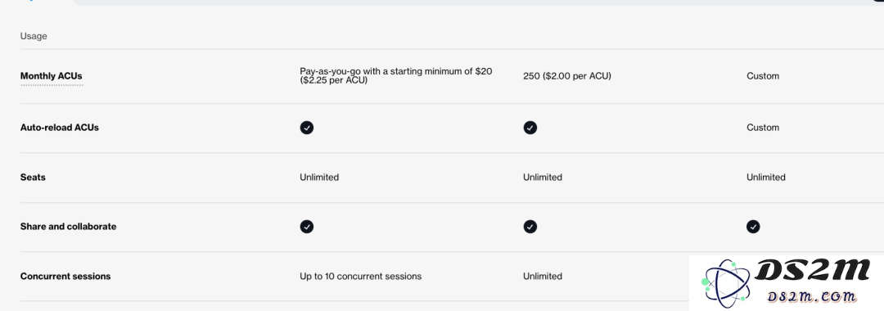The height and width of the screenshot is (311, 884).
Task: Click the Share and collaborate row label
Action: 68,227
